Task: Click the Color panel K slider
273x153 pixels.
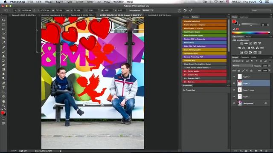Action: coord(251,25)
